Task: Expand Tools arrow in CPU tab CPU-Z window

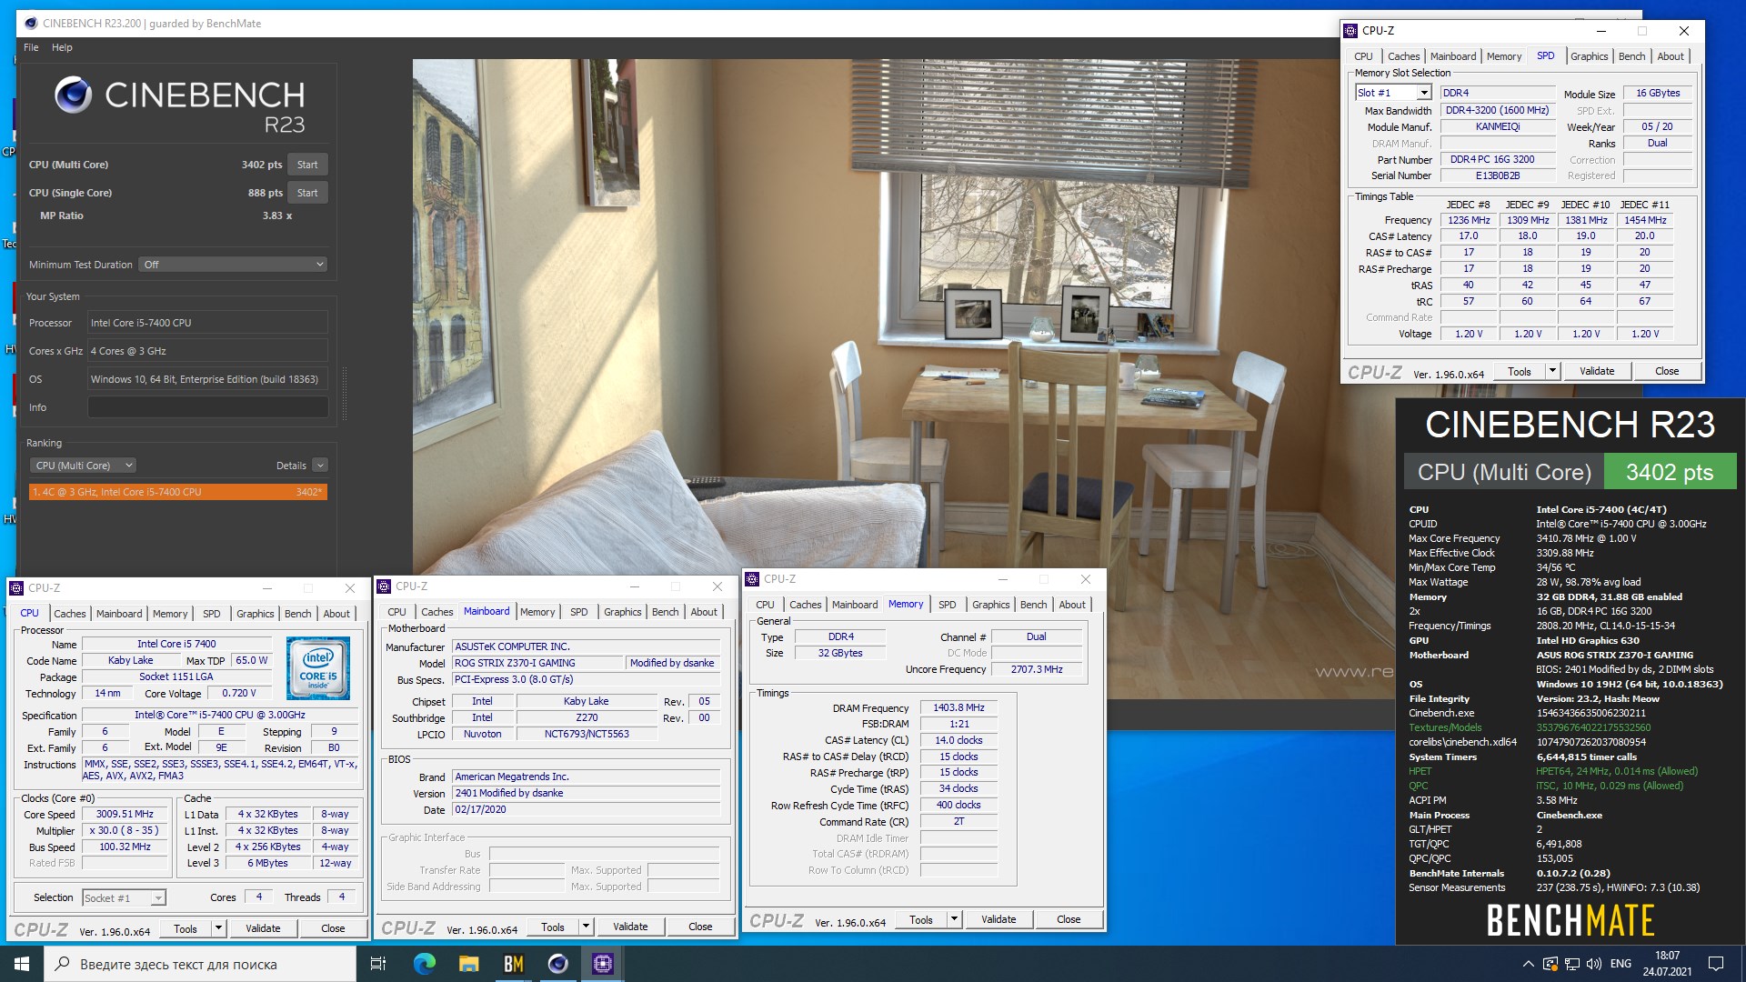Action: click(x=218, y=928)
